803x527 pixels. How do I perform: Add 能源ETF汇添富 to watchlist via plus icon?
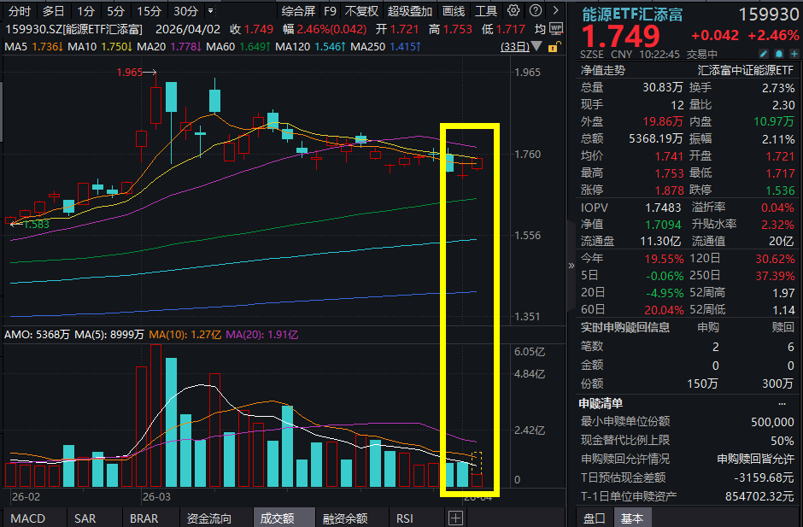coord(794,53)
